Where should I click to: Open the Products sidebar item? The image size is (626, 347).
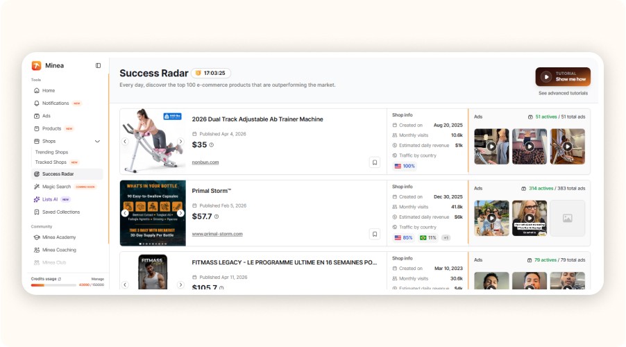51,128
